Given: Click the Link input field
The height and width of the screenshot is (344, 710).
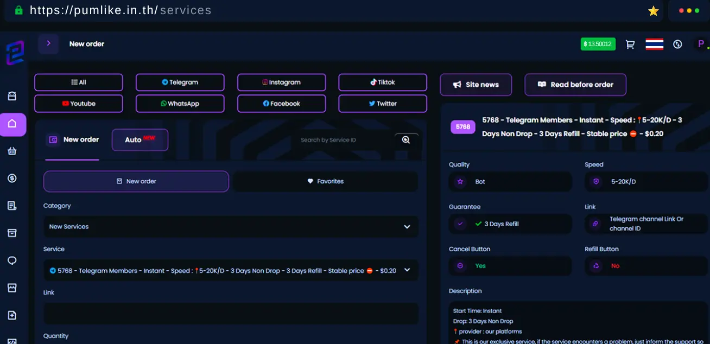Looking at the screenshot, I should (231, 314).
